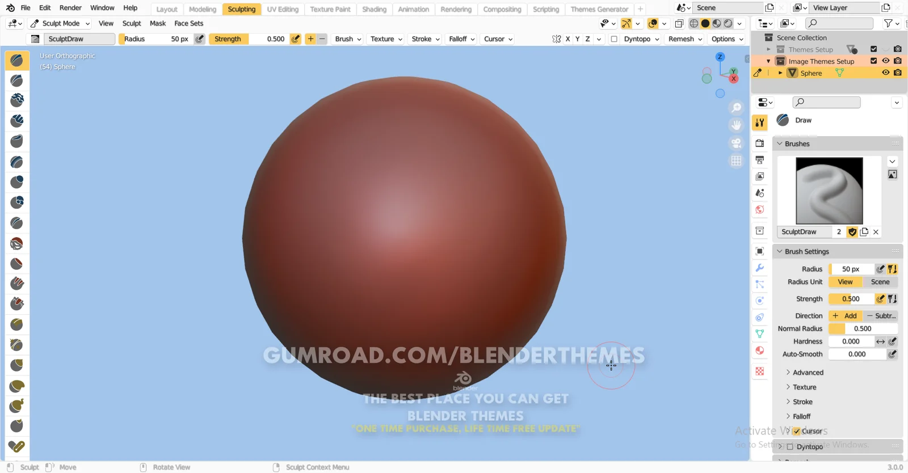The width and height of the screenshot is (908, 473).
Task: Select the Clay Thumb brush tool
Action: coord(17,141)
